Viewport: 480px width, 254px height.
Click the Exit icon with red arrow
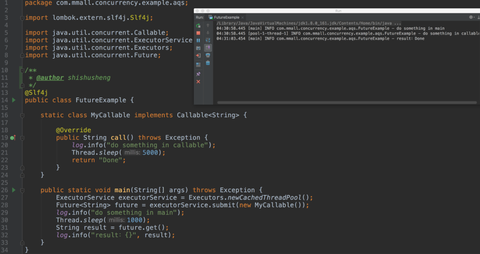pos(198,56)
